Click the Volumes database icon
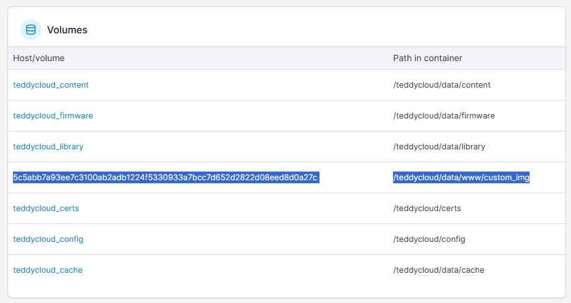 tap(31, 30)
